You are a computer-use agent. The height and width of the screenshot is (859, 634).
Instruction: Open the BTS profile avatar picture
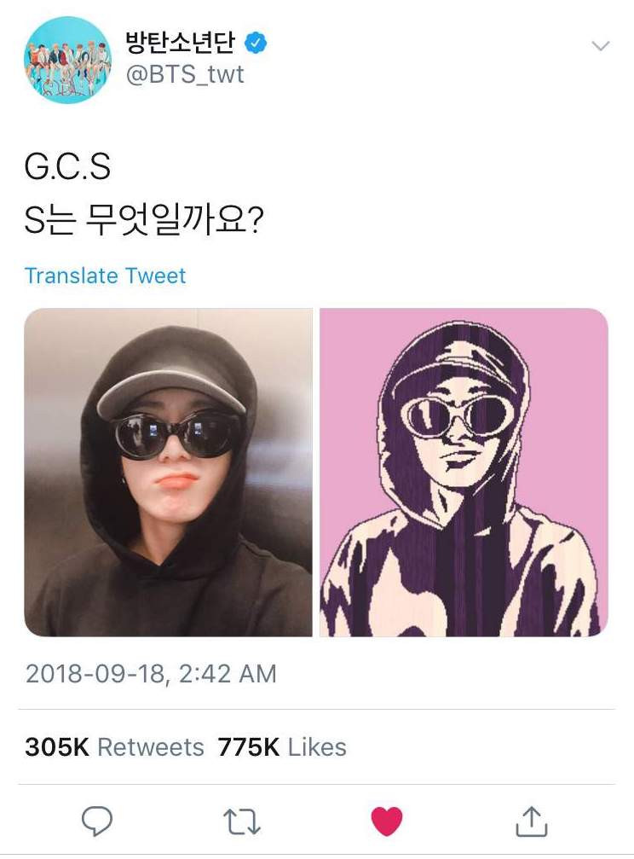[x=67, y=61]
